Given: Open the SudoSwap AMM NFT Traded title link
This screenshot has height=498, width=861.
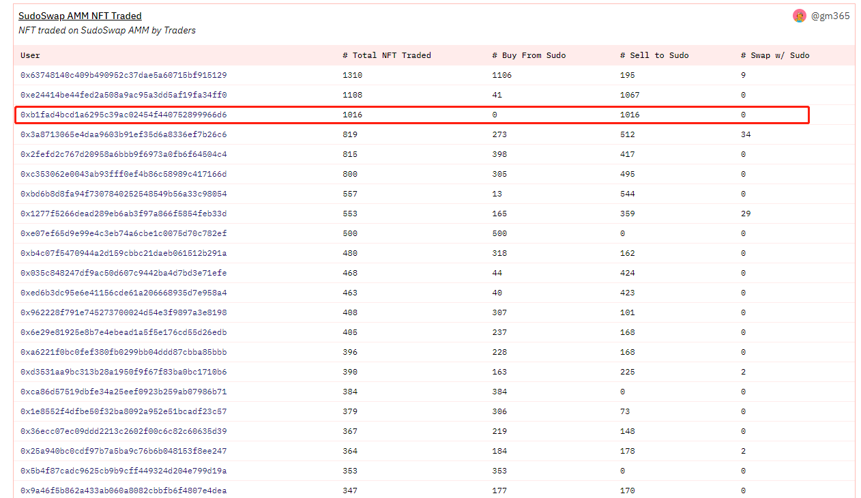Looking at the screenshot, I should point(80,16).
